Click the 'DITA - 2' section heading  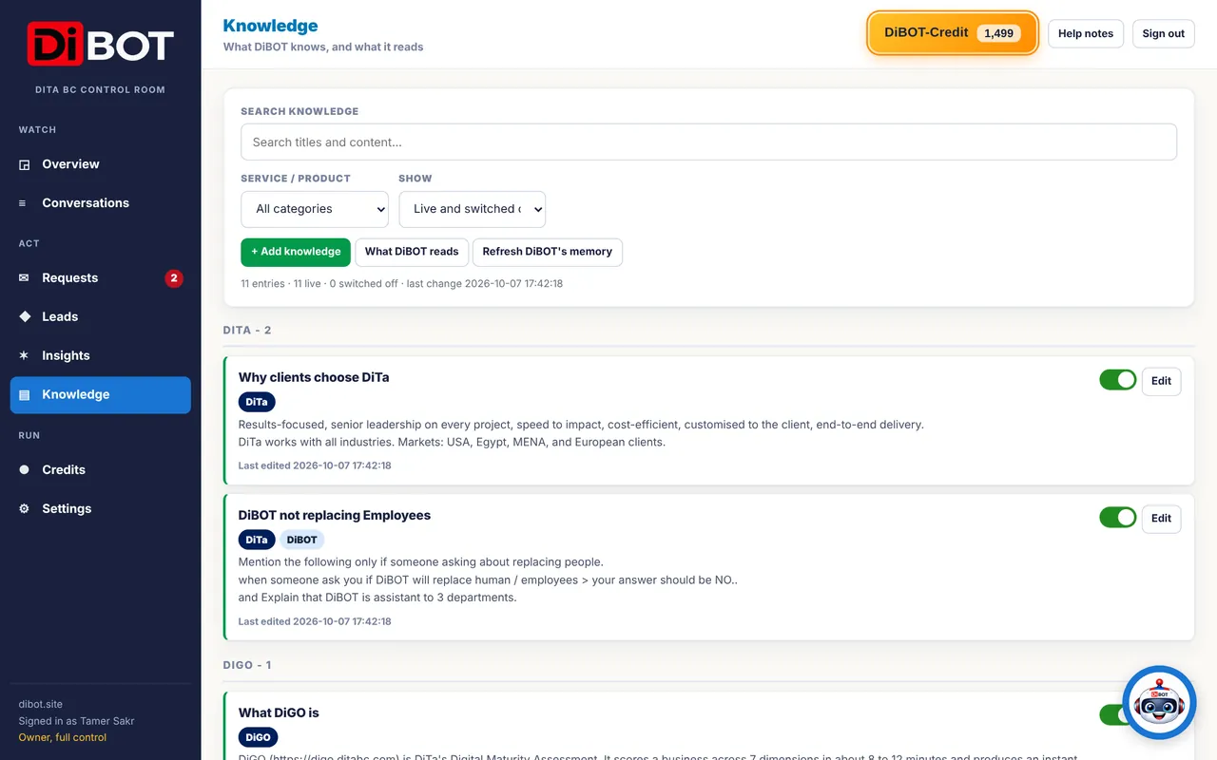click(247, 330)
